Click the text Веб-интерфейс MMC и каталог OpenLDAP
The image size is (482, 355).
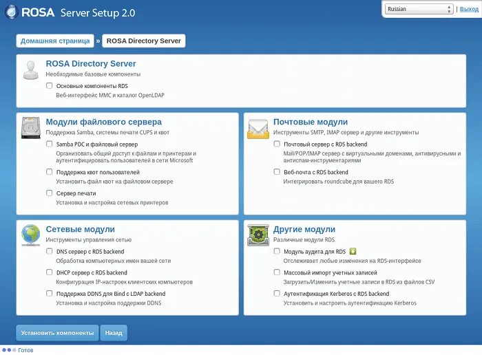[x=110, y=95]
